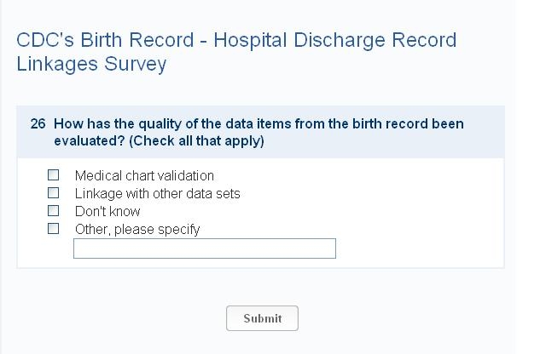Select the Don't know checkbox
The height and width of the screenshot is (354, 546).
pos(54,211)
